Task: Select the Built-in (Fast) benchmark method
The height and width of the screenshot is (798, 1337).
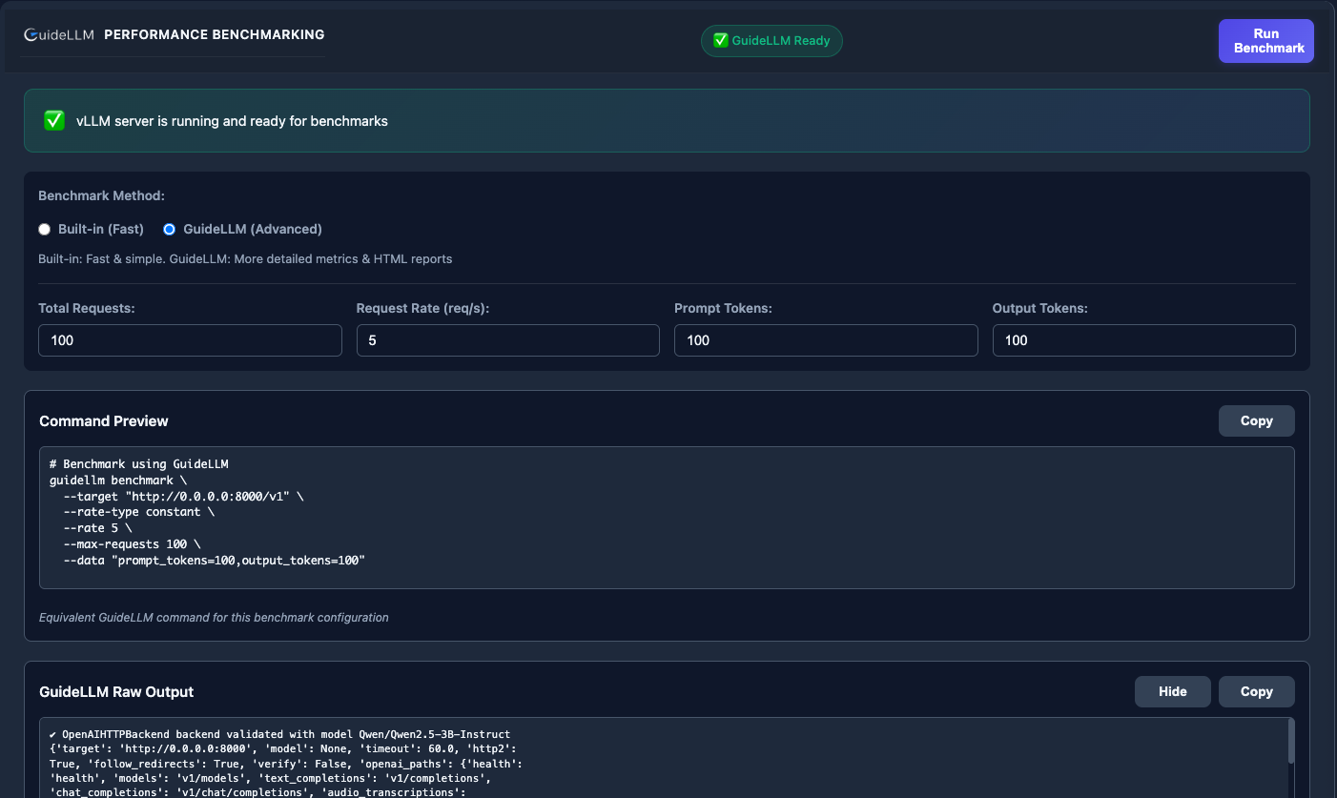Action: (45, 229)
